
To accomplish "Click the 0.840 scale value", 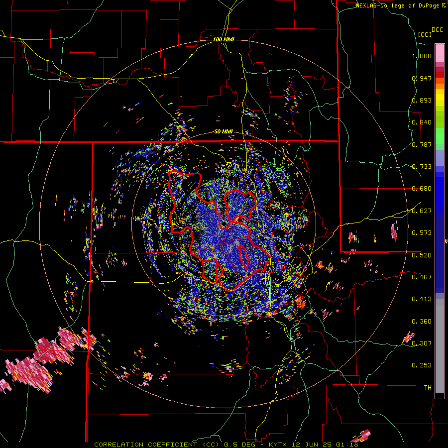I will tap(422, 122).
